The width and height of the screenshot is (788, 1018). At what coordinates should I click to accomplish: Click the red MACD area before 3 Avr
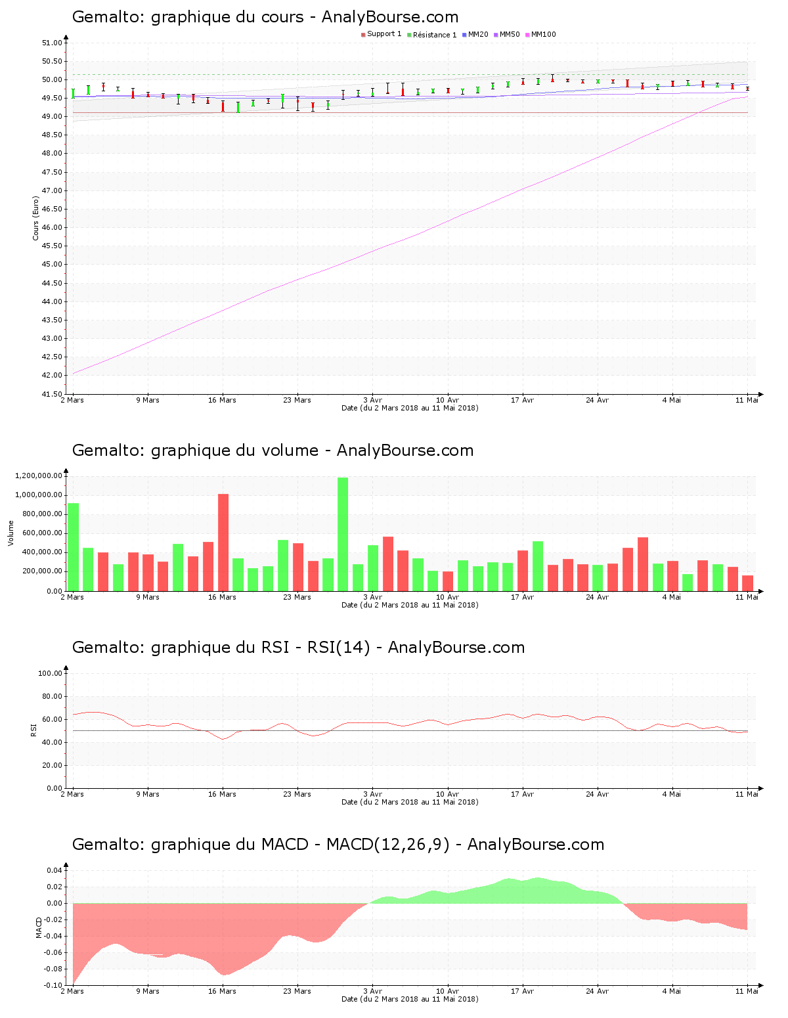pyautogui.click(x=197, y=929)
